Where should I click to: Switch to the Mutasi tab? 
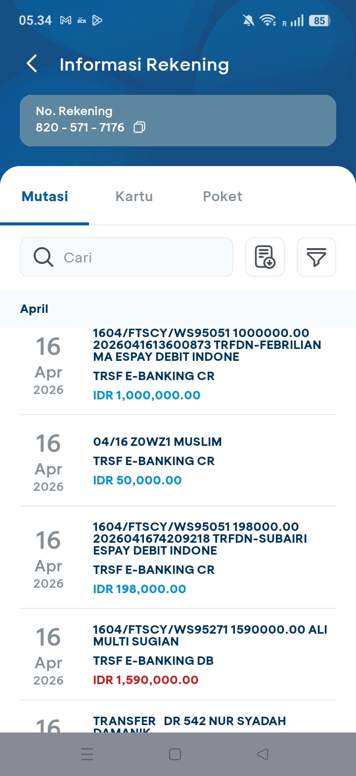[45, 196]
